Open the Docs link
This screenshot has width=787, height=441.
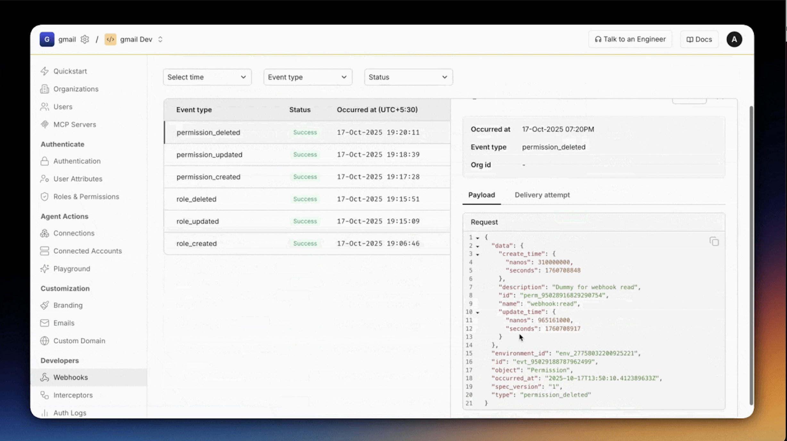(x=699, y=39)
